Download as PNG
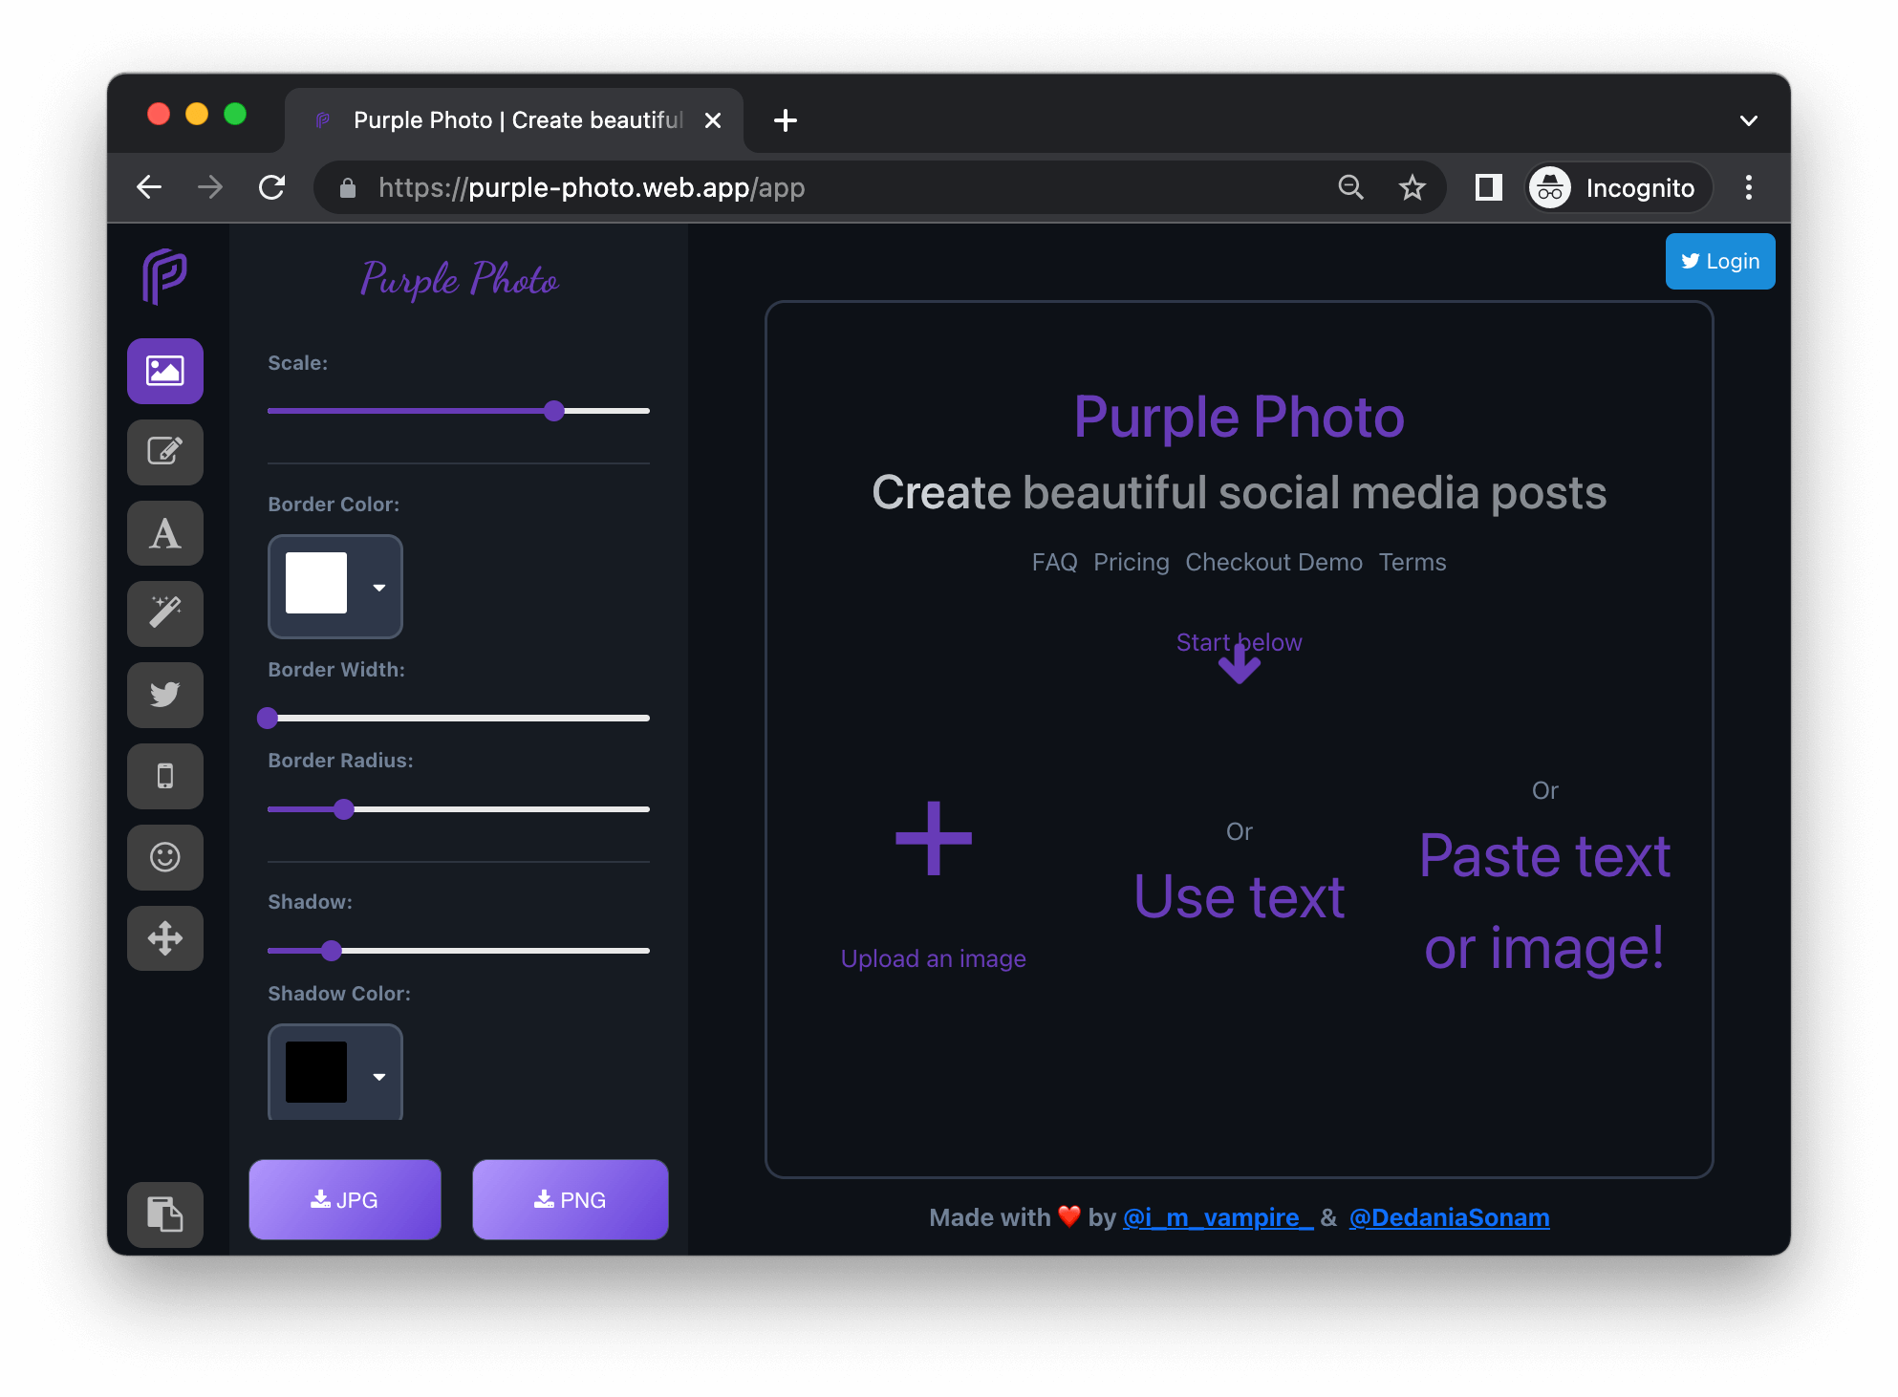This screenshot has width=1898, height=1397. click(571, 1199)
